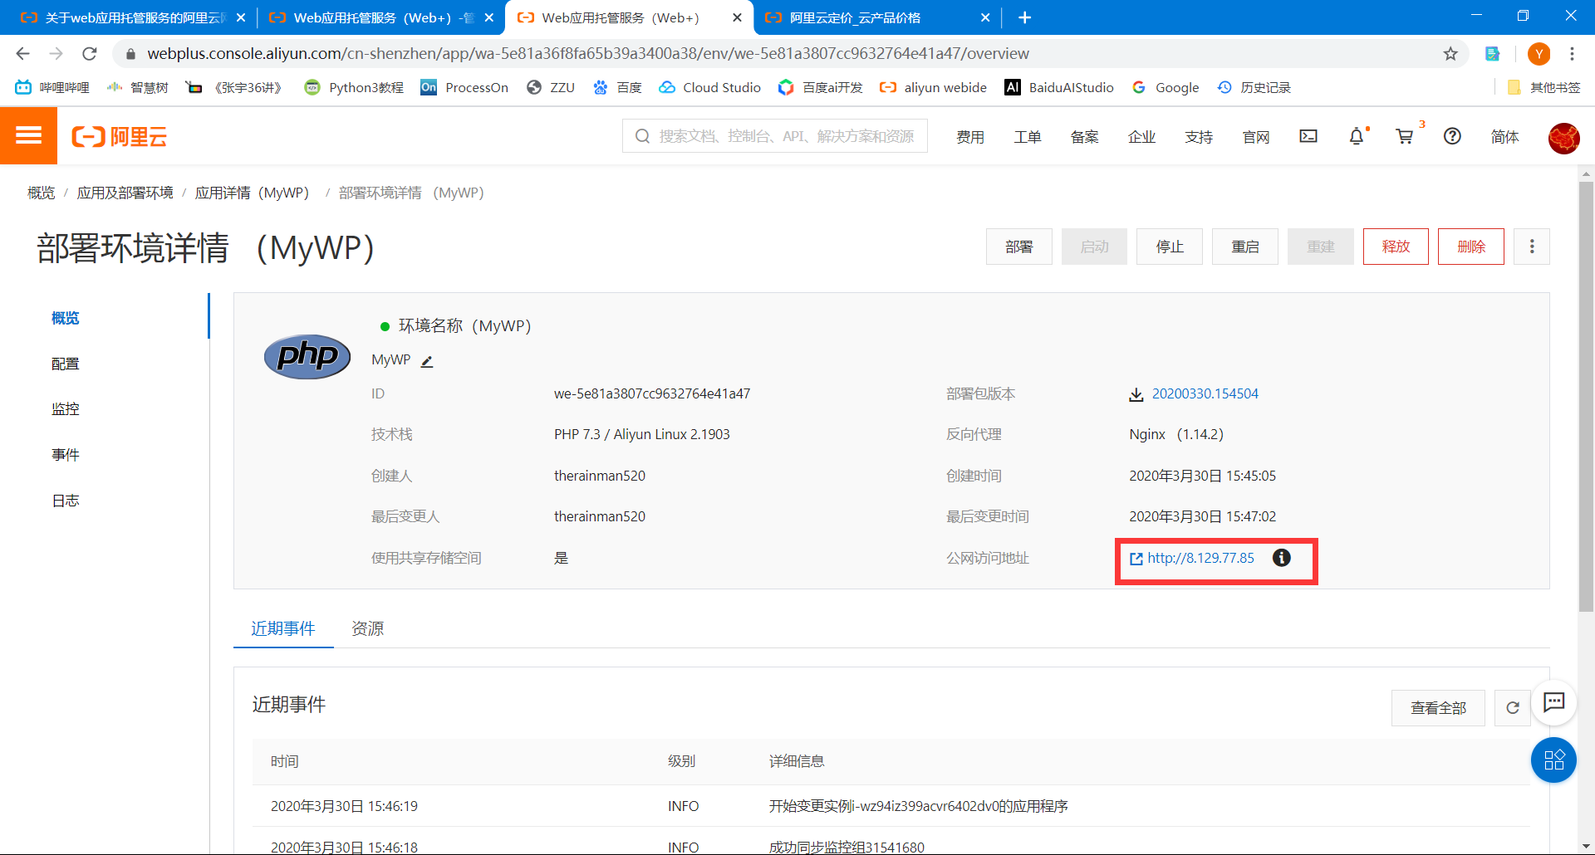Open 企业 in the top navigation
This screenshot has height=855, width=1595.
click(1142, 137)
